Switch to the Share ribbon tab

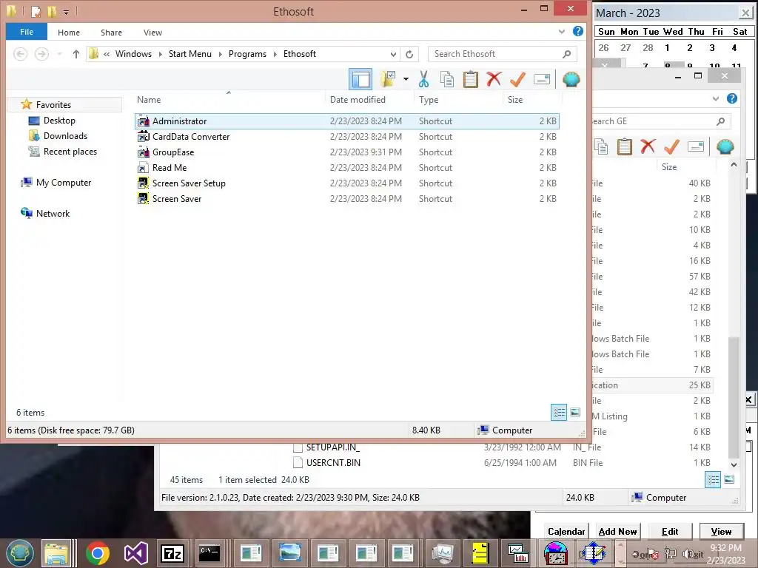[111, 33]
